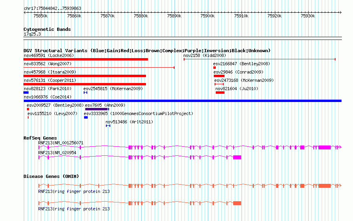The image size is (353, 221).
Task: Select the red nsv576131 loss bar
Action: (84, 84)
